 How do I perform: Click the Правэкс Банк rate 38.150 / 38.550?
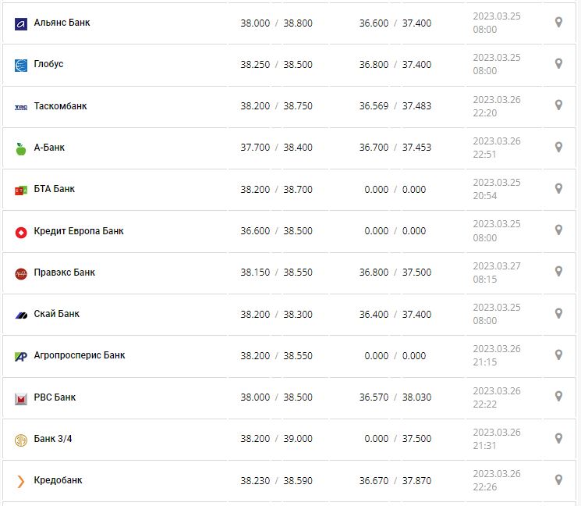pos(276,273)
